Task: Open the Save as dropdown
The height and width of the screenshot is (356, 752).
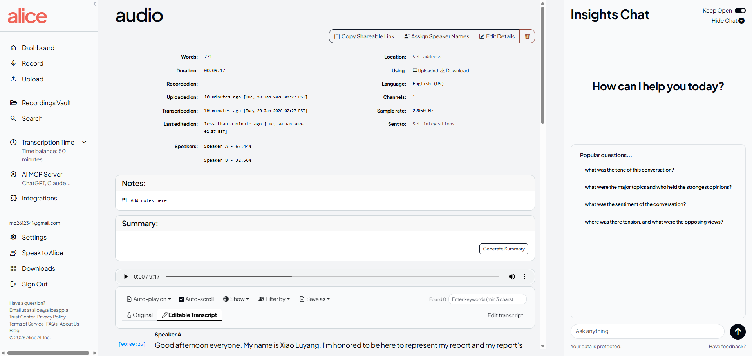Action: (315, 299)
